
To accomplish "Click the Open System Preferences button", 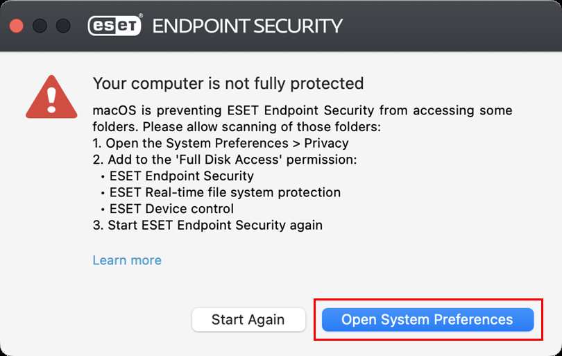I will tap(427, 319).
